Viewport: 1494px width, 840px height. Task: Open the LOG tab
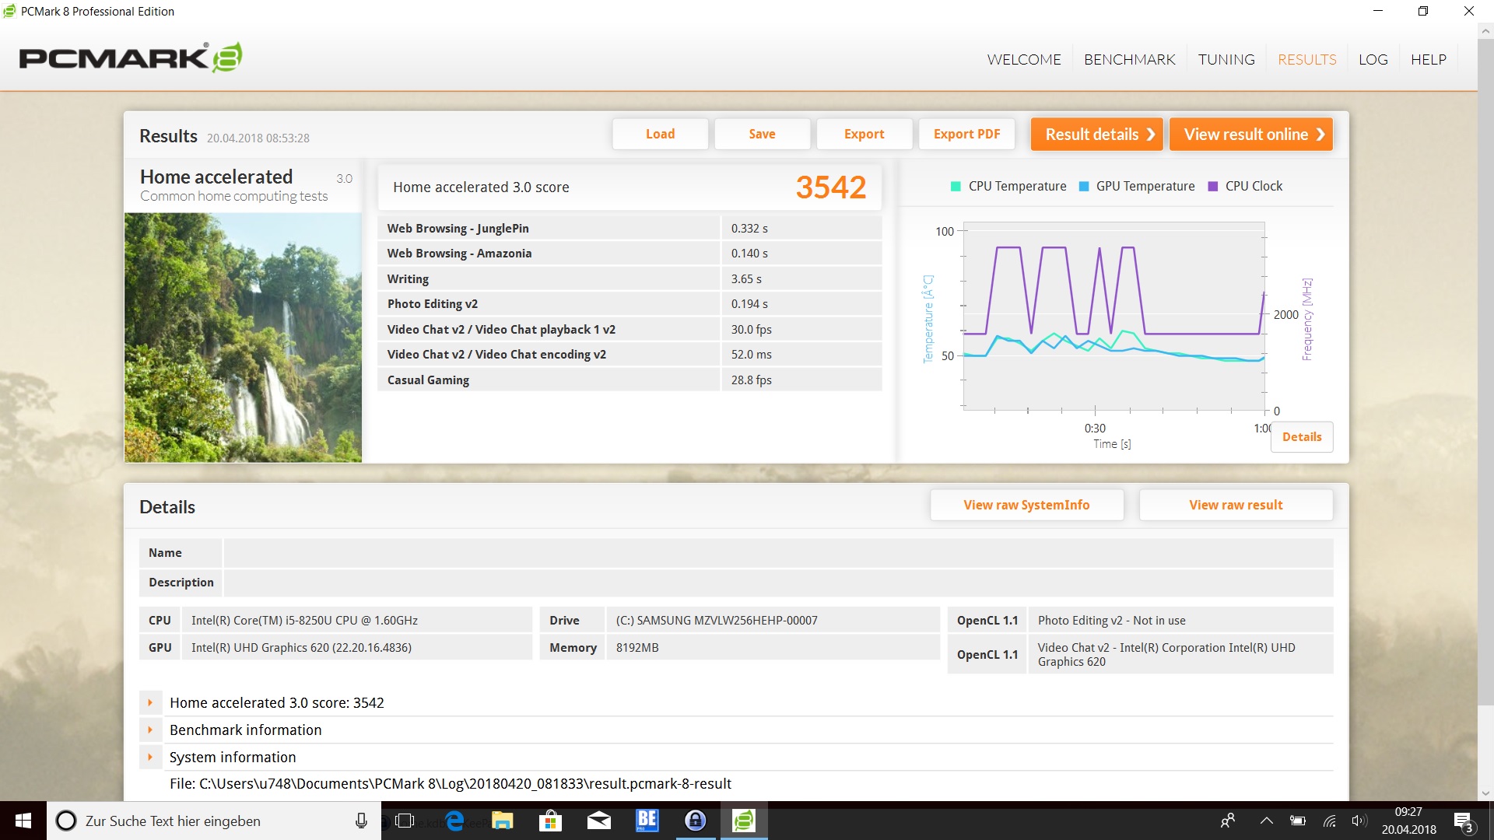click(1373, 59)
